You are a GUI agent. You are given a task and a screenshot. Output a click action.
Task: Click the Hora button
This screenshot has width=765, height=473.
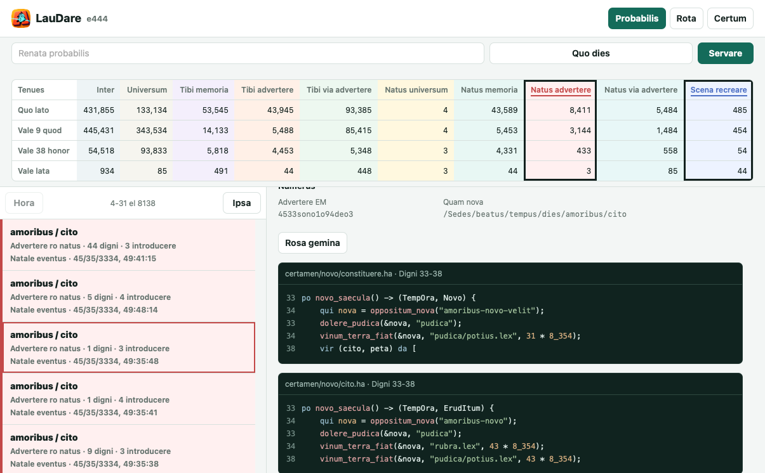(x=24, y=203)
